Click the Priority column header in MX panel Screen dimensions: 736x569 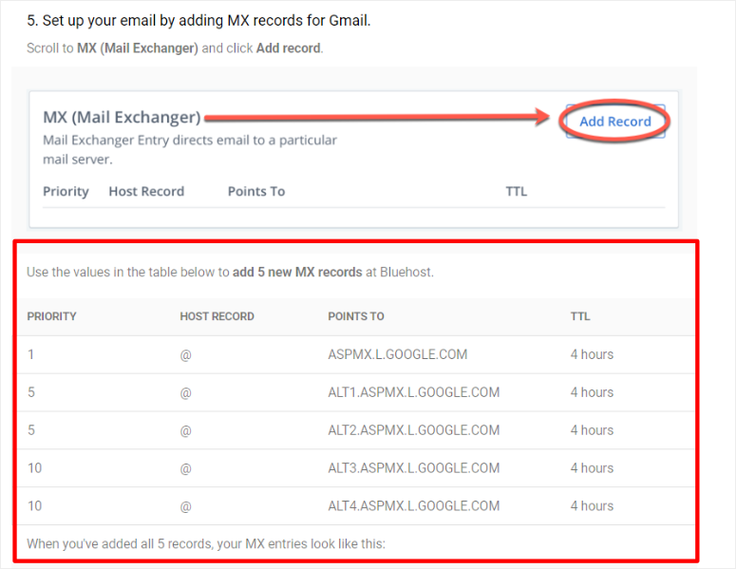pyautogui.click(x=66, y=192)
